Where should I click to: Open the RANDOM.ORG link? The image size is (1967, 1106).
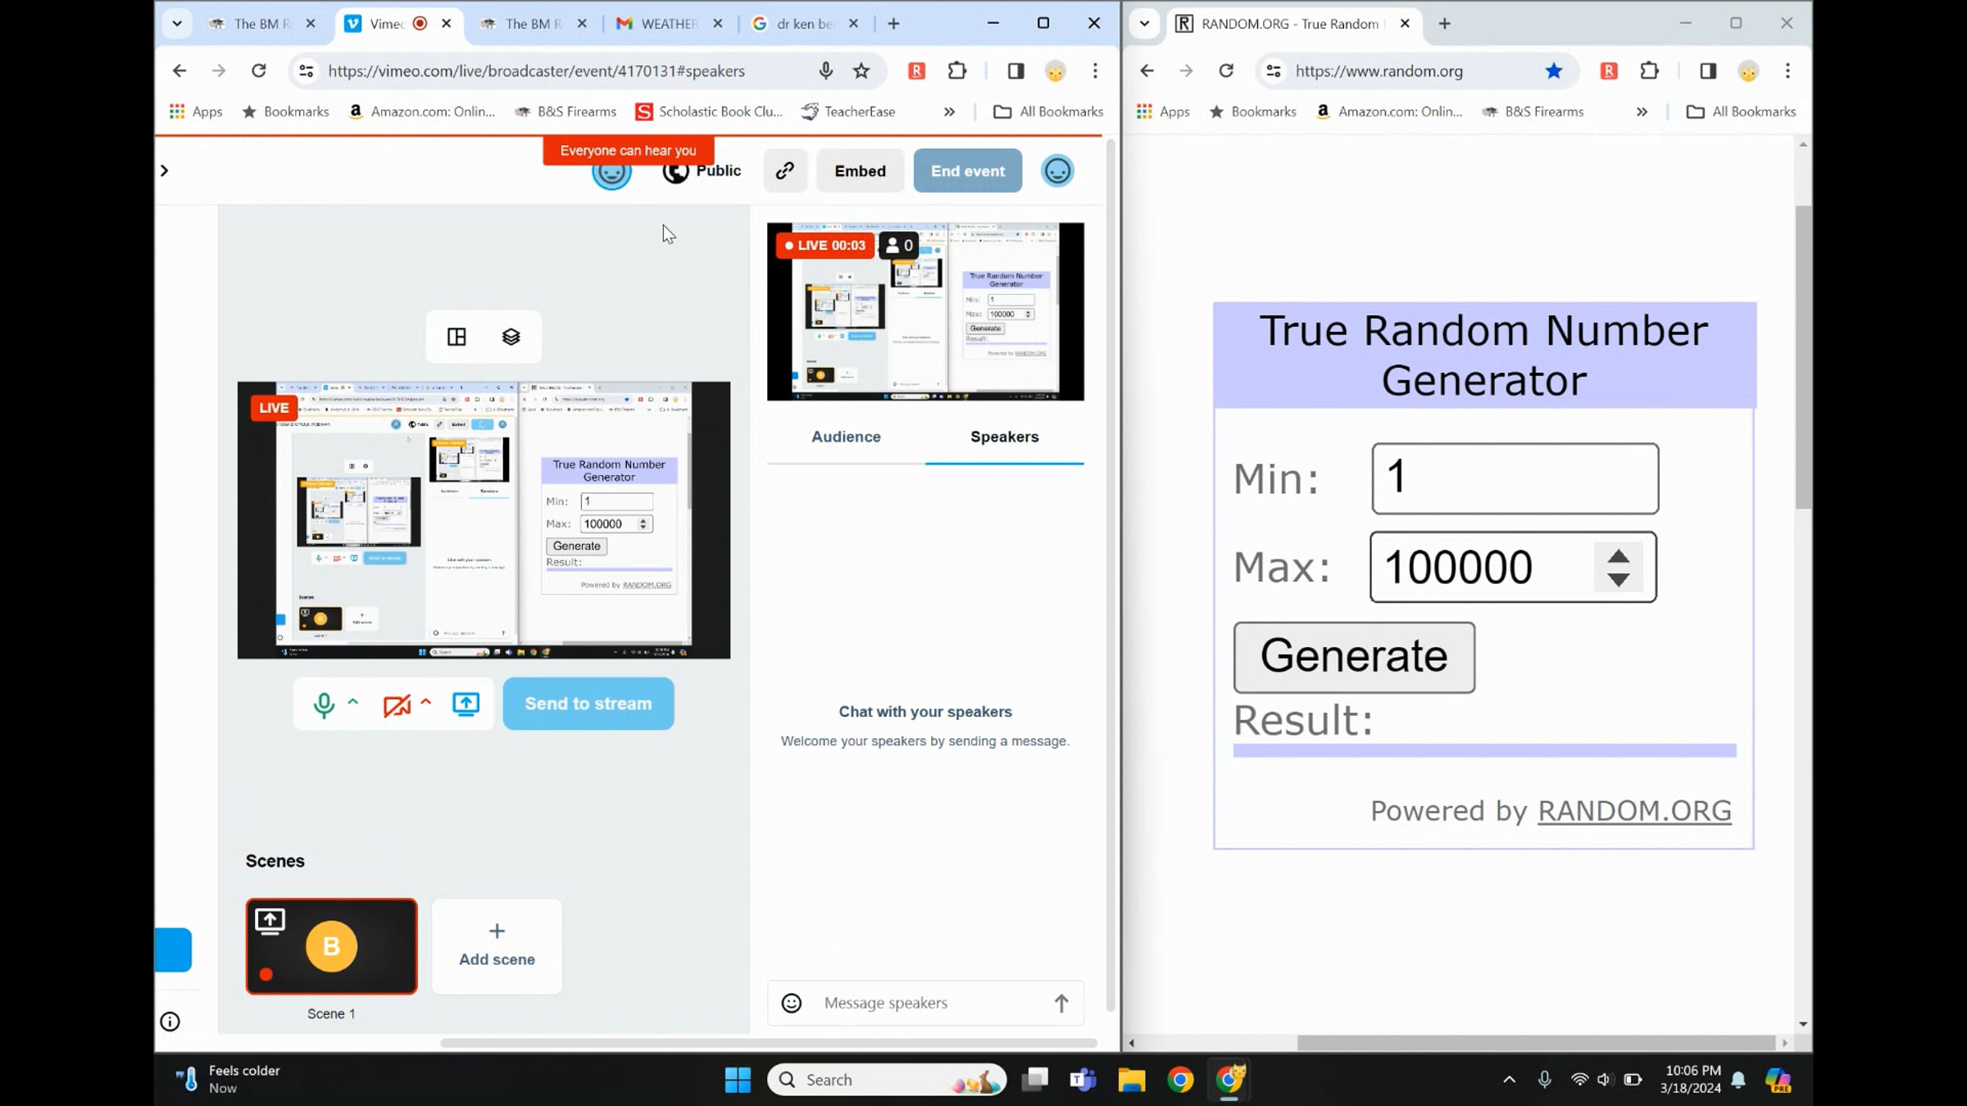click(x=1634, y=810)
